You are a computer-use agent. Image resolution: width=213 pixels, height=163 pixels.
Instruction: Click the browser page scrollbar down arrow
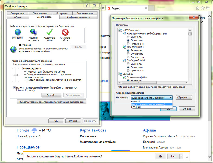(x=209, y=156)
